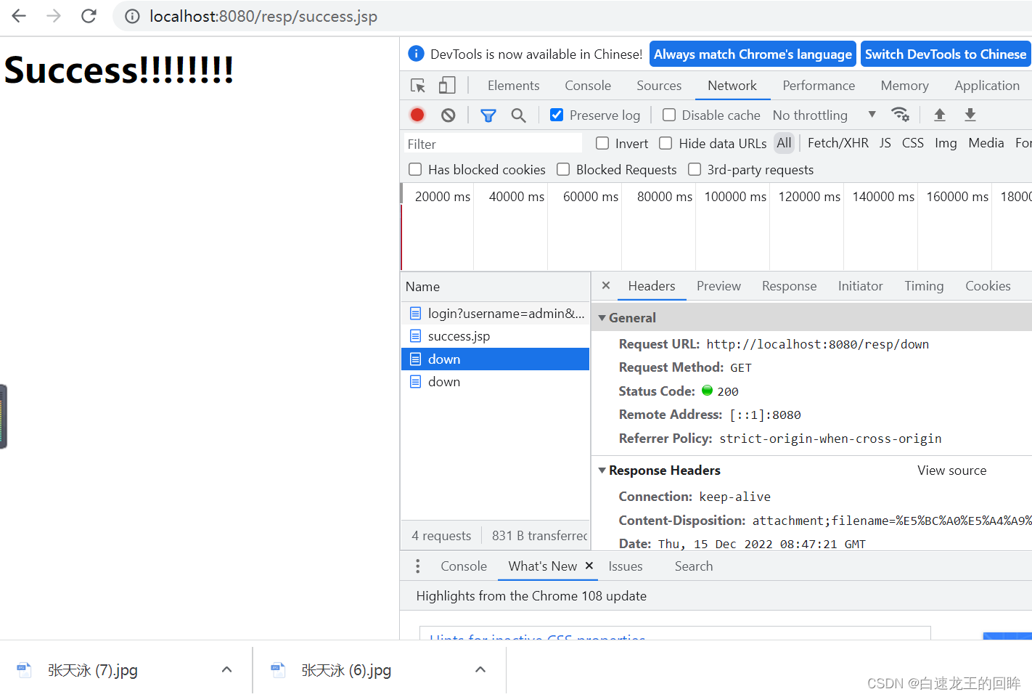Show the Cookies tab of request
Image resolution: width=1032 pixels, height=697 pixels.
[x=988, y=286]
